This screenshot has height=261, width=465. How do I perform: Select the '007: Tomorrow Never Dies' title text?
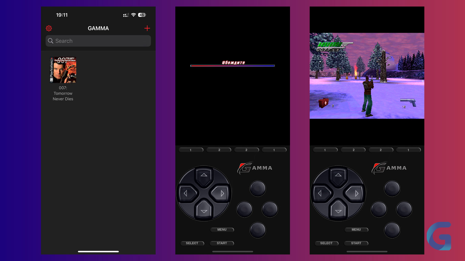tap(63, 94)
